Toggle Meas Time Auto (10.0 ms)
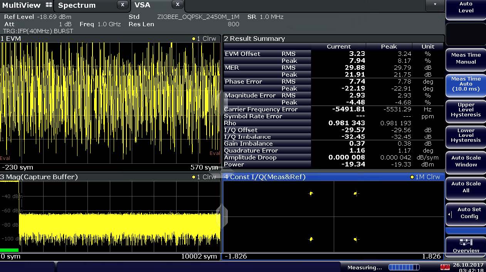 pyautogui.click(x=466, y=84)
